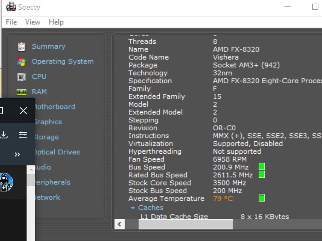Viewport: 322px width, 241px height.
Task: Click the download arrow icon in overlay panel
Action: [4, 135]
